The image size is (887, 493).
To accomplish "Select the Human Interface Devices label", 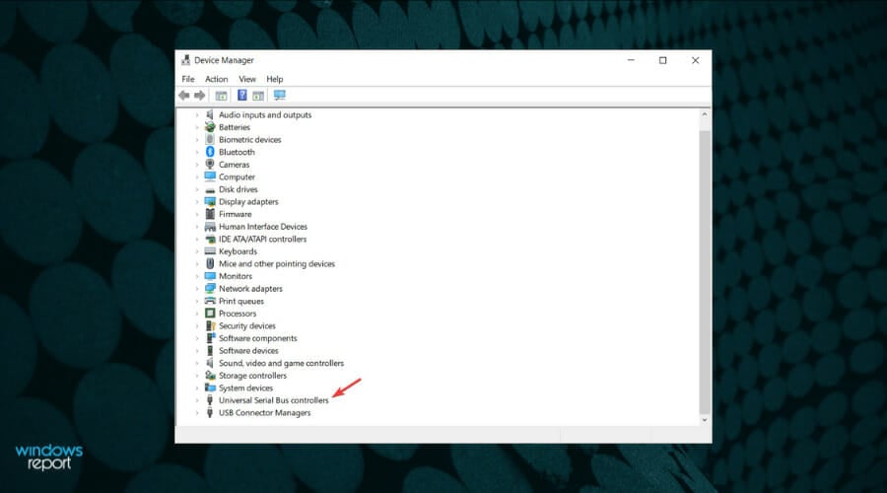I will (263, 227).
